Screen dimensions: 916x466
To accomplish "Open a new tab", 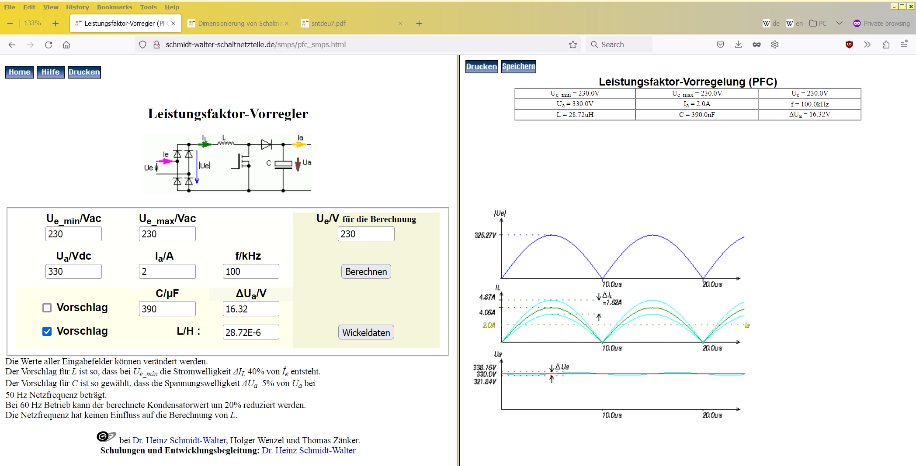I will point(419,23).
